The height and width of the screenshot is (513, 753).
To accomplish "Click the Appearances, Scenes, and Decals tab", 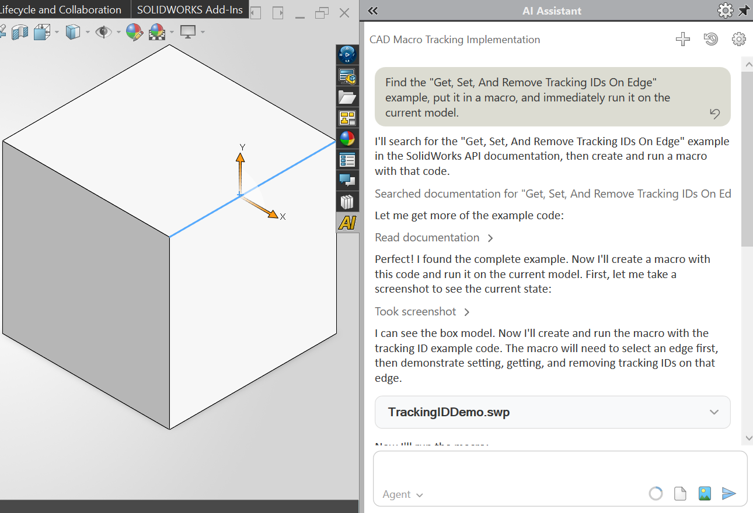I will (347, 139).
